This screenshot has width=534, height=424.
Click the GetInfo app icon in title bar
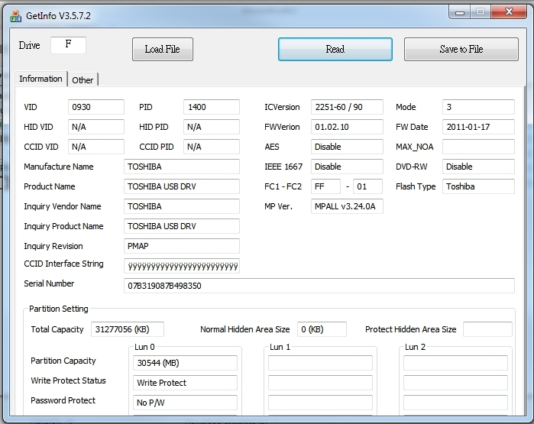(16, 16)
